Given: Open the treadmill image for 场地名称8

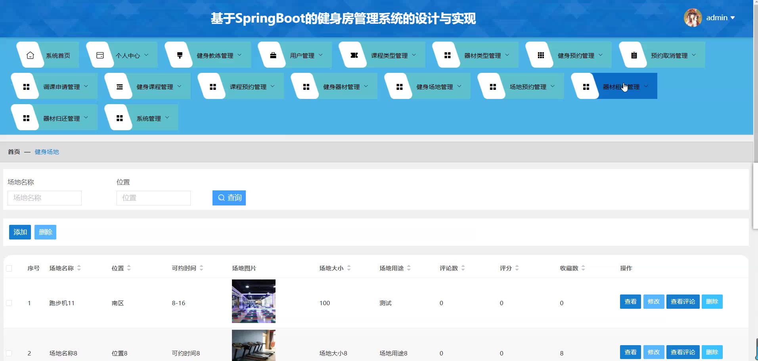Looking at the screenshot, I should click(254, 346).
